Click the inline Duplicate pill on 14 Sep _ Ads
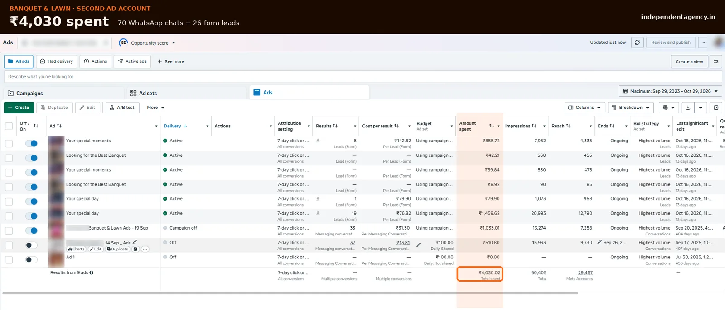The width and height of the screenshot is (725, 310). 117,249
